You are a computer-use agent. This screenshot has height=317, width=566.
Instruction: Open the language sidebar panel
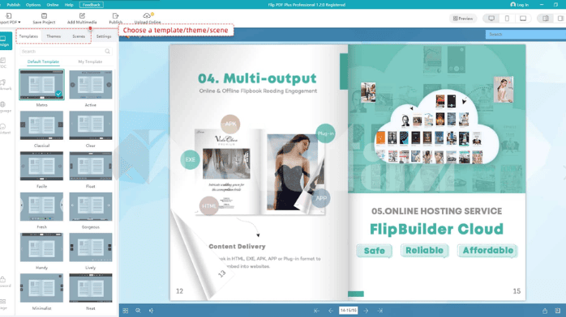pyautogui.click(x=4, y=107)
